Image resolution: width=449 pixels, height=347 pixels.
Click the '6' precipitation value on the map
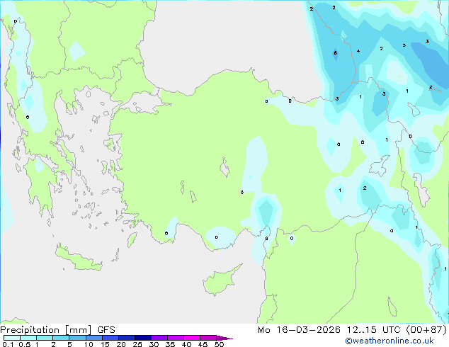pos(335,53)
